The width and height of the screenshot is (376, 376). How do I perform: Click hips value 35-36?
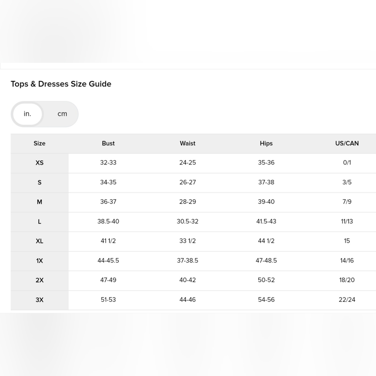click(266, 162)
